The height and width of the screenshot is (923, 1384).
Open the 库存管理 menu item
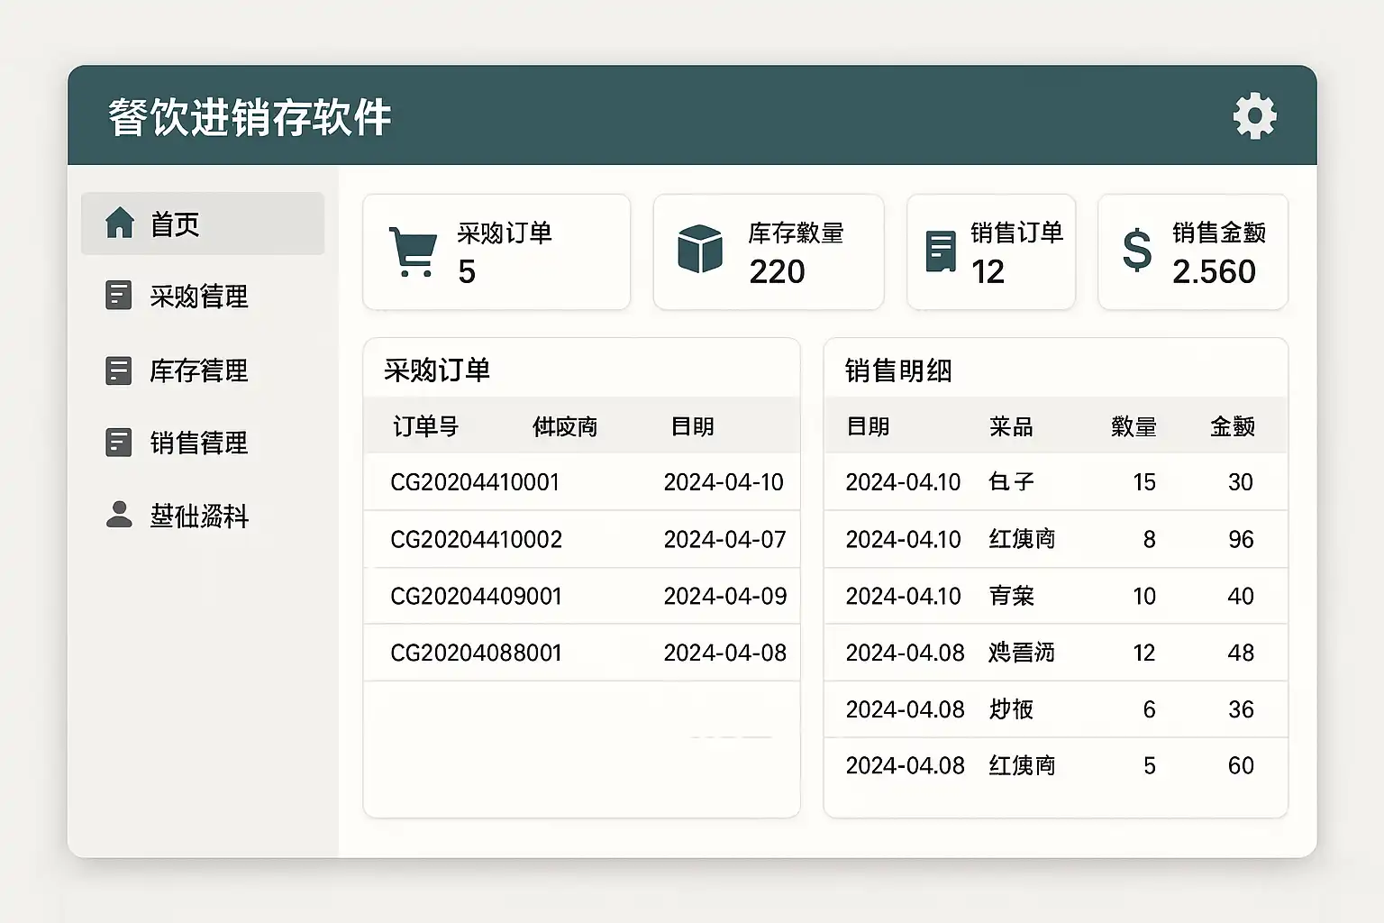pyautogui.click(x=198, y=370)
